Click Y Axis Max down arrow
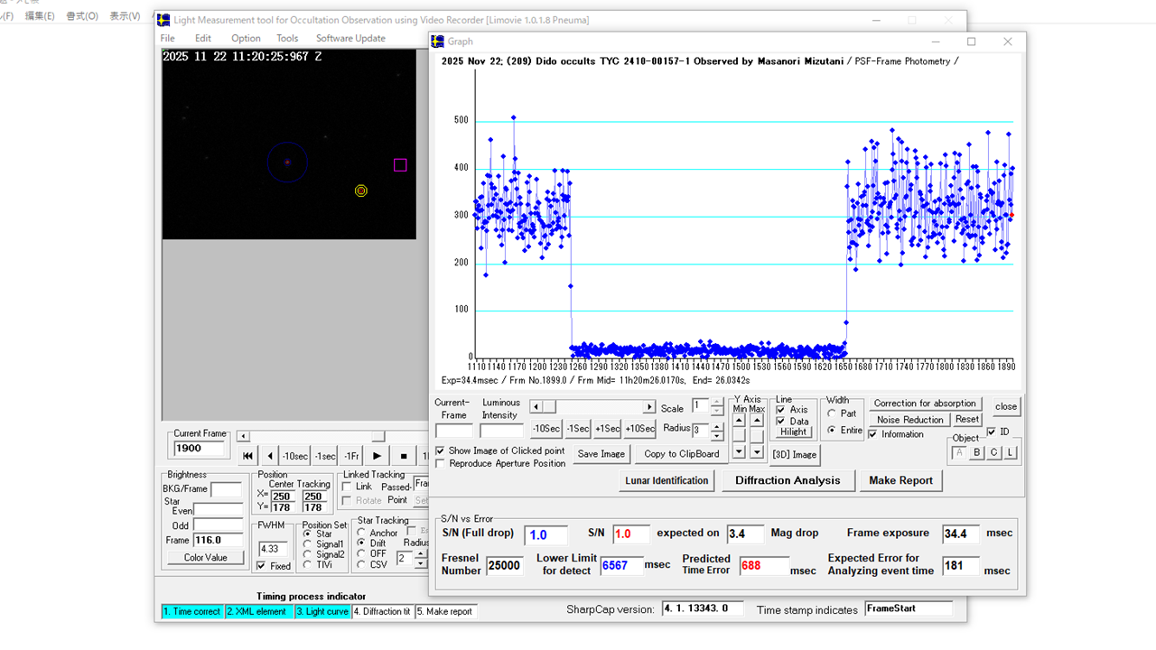1156x650 pixels. (757, 450)
